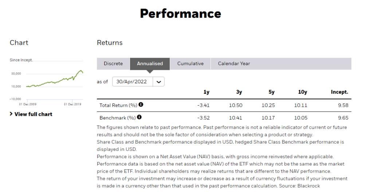This screenshot has height=192, width=373.
Task: Click the 30/Apr/2022 date field
Action: pyautogui.click(x=131, y=82)
